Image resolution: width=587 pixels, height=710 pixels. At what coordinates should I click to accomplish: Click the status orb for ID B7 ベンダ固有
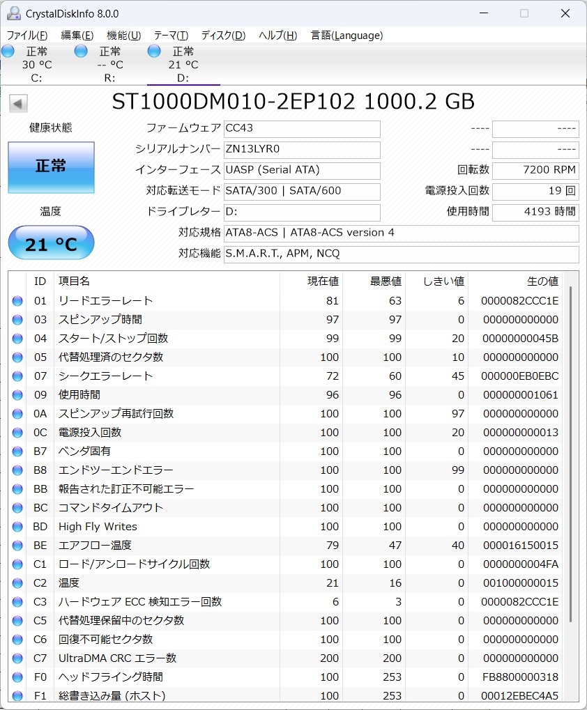point(17,452)
